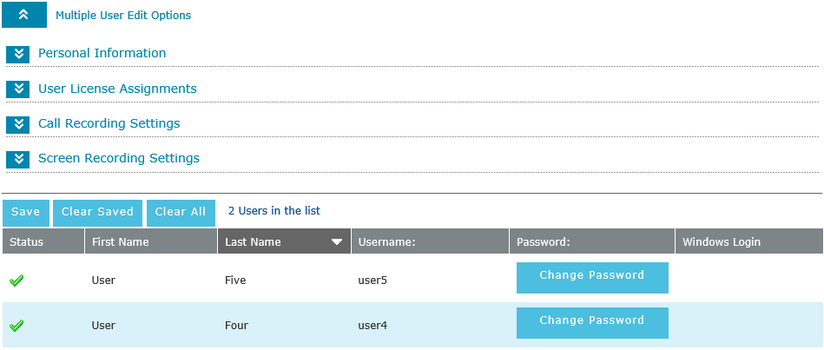824x350 pixels.
Task: Click the Clear All button
Action: pyautogui.click(x=181, y=212)
